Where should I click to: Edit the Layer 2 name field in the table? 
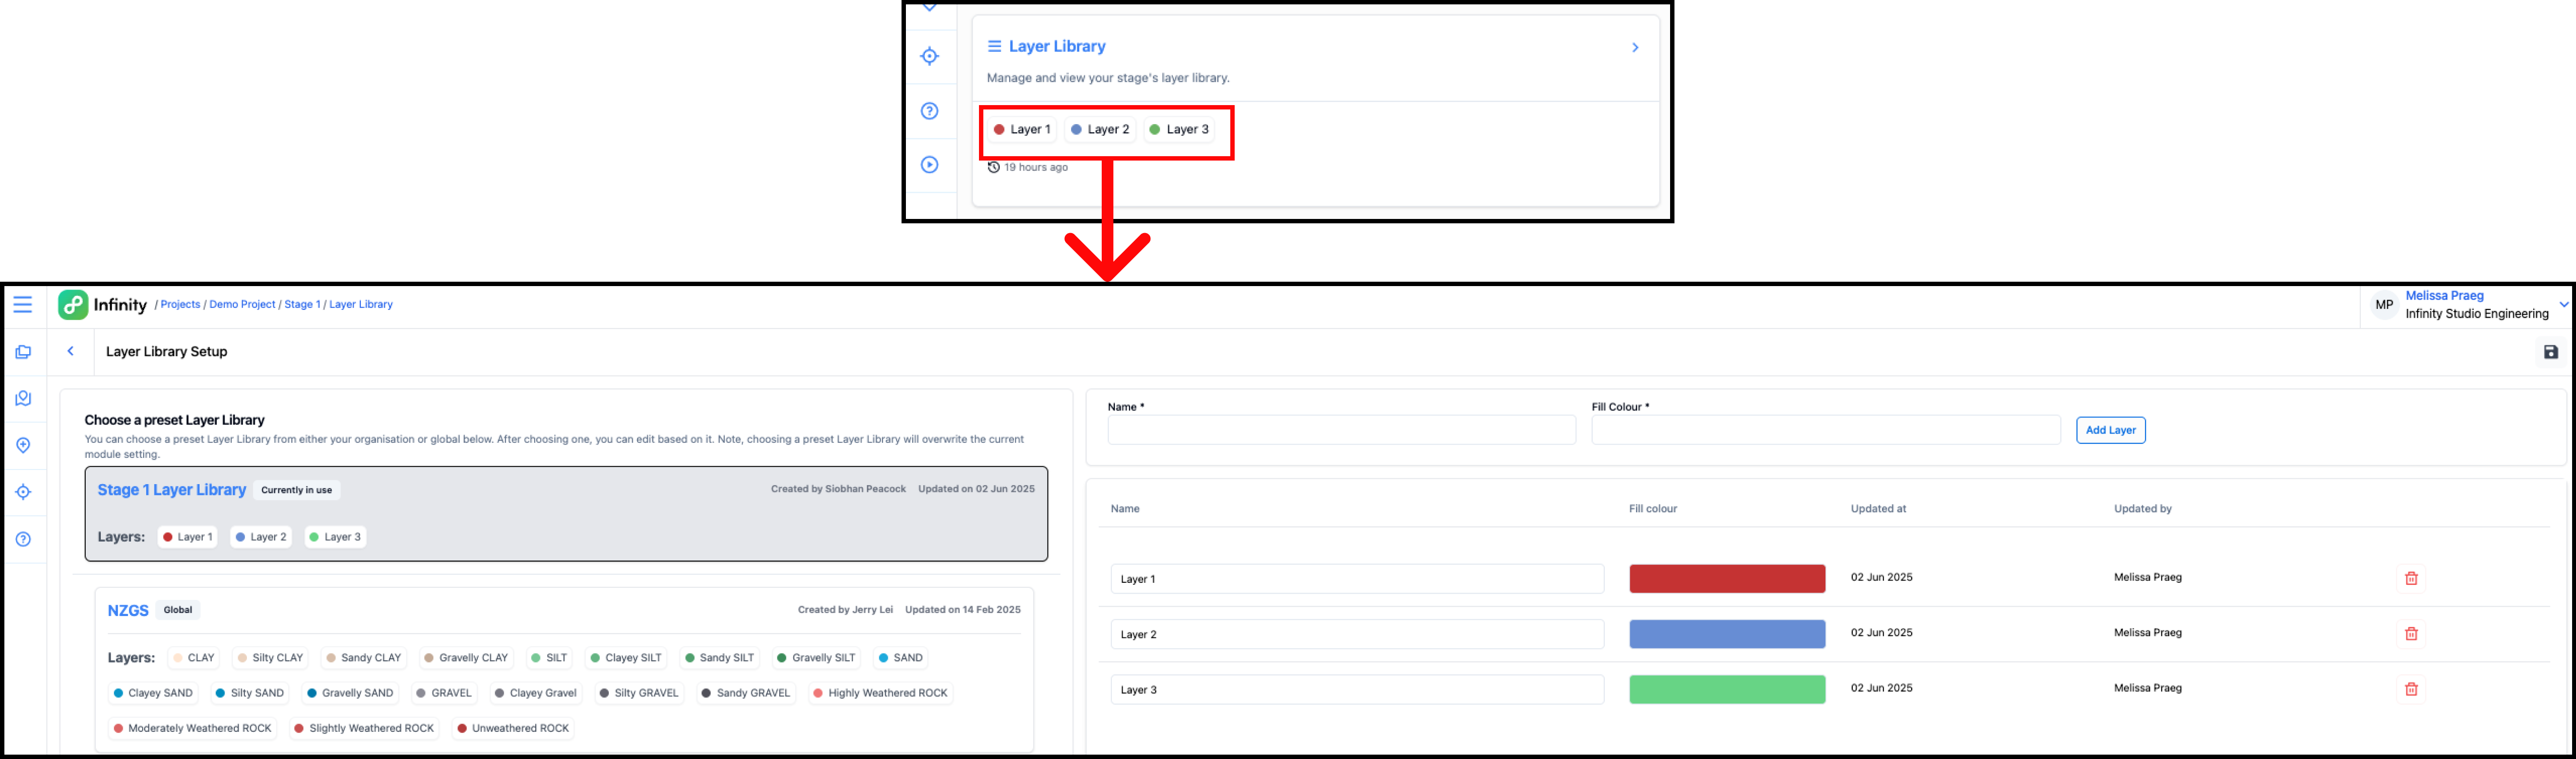(x=1357, y=634)
